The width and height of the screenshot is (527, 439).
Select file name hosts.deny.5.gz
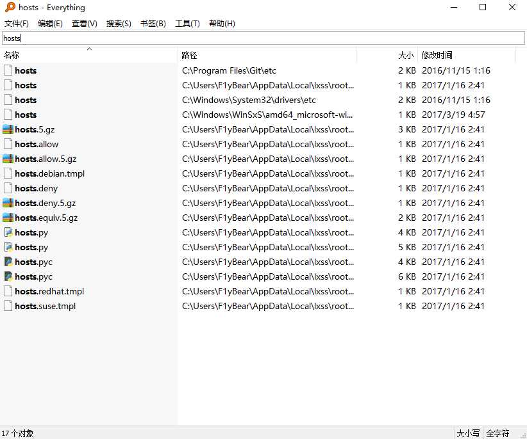click(x=46, y=204)
